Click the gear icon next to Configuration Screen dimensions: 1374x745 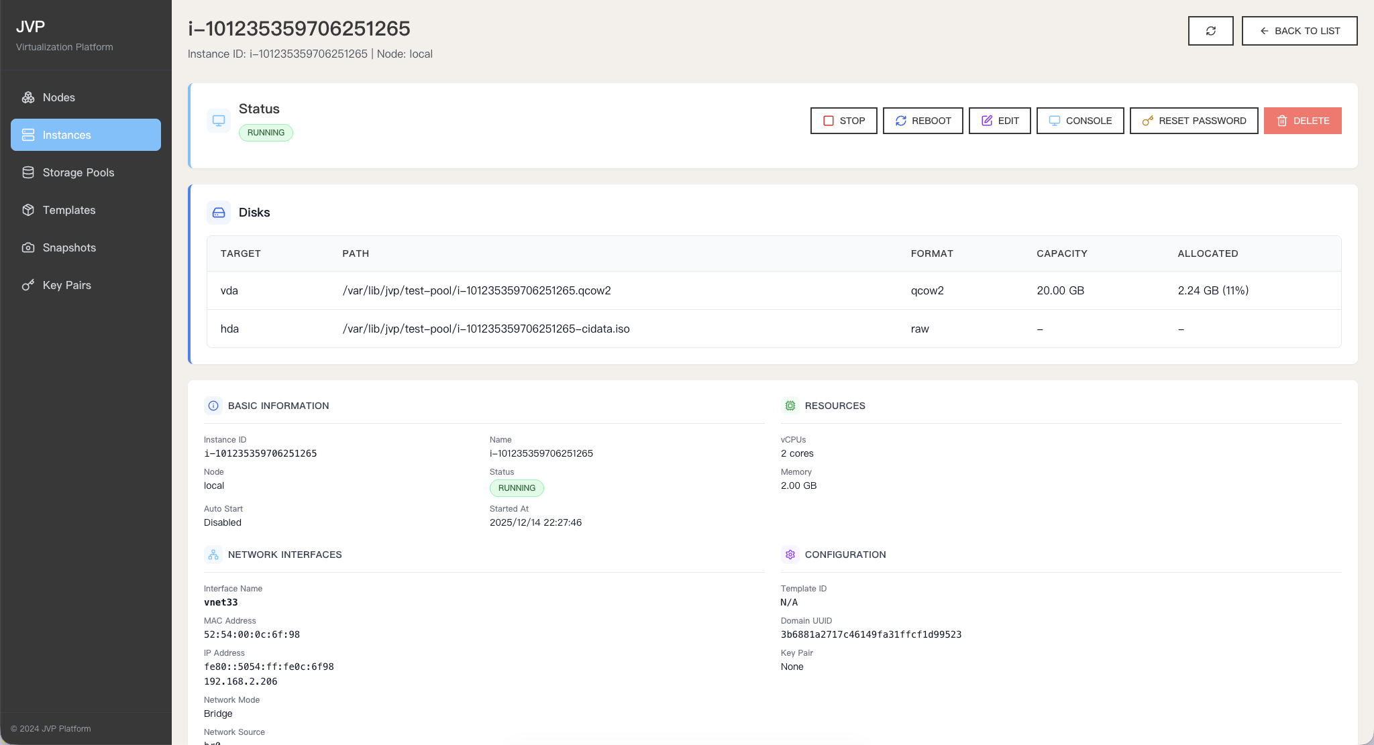[x=790, y=555]
